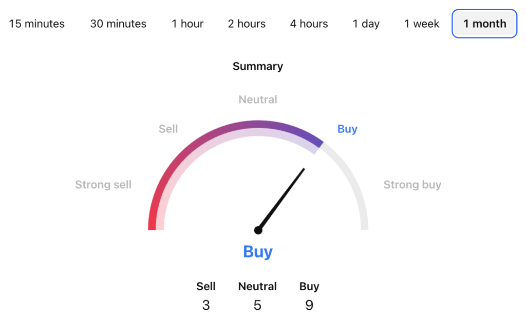Switch to the 1 day timeframe

coord(366,24)
